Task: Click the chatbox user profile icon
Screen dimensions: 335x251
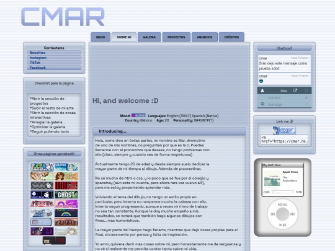Action: pyautogui.click(x=262, y=90)
